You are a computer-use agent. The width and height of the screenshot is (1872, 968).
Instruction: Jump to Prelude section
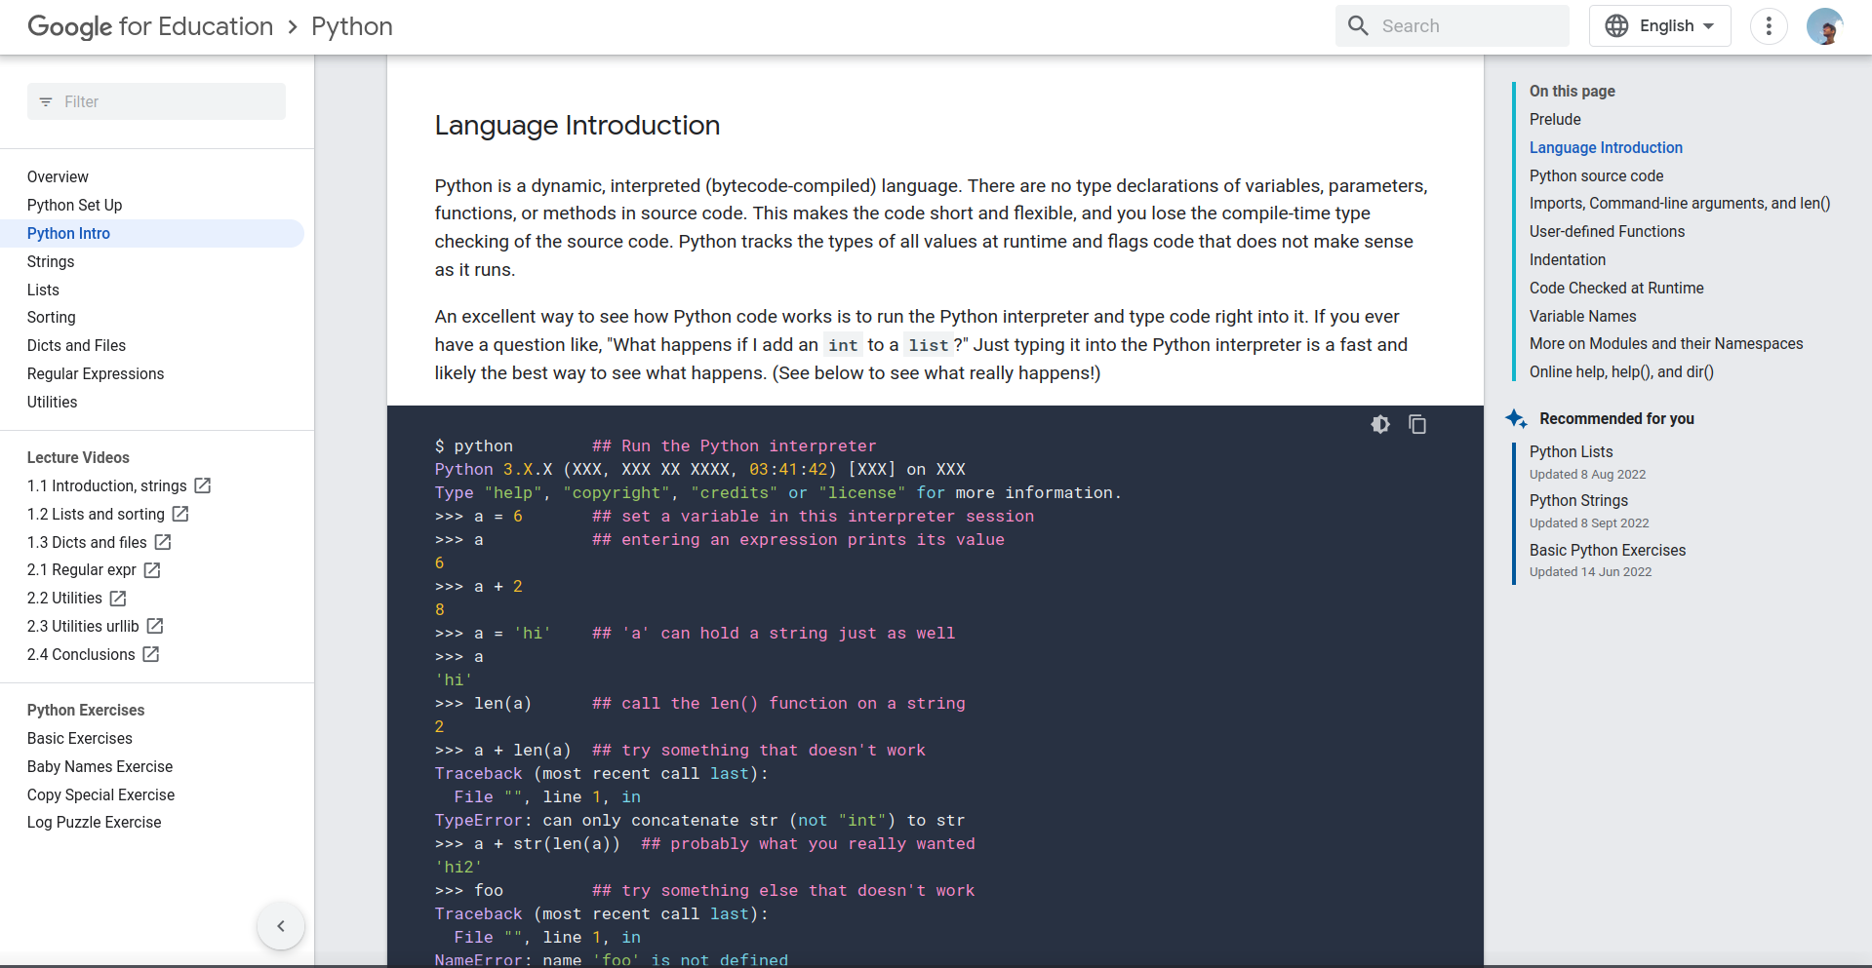point(1555,119)
